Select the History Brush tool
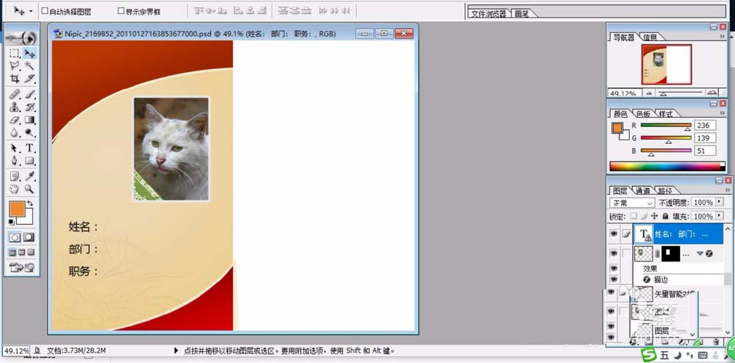Viewport: 735px width, 363px height. 30,107
